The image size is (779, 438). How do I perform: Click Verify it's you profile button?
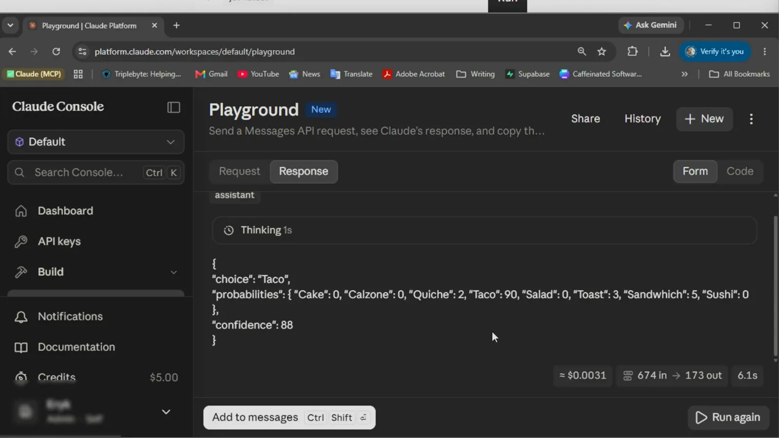coord(715,52)
